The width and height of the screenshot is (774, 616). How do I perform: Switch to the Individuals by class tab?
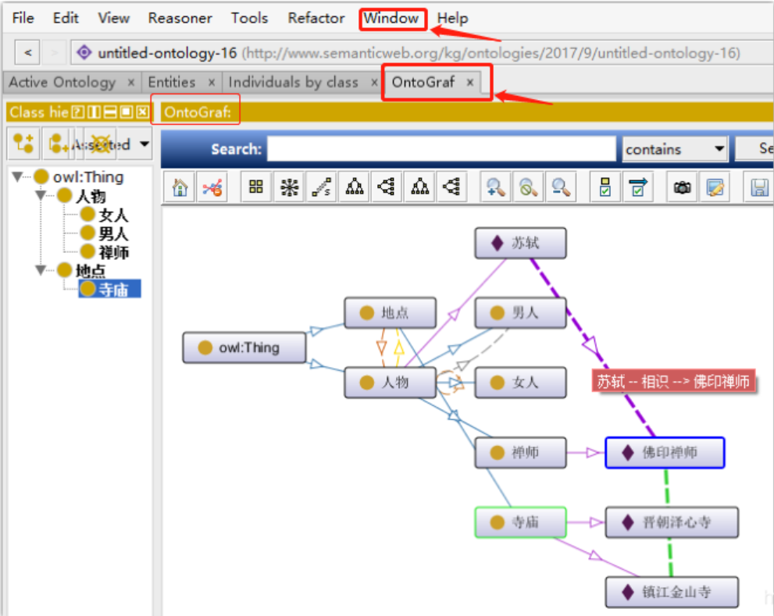click(294, 82)
